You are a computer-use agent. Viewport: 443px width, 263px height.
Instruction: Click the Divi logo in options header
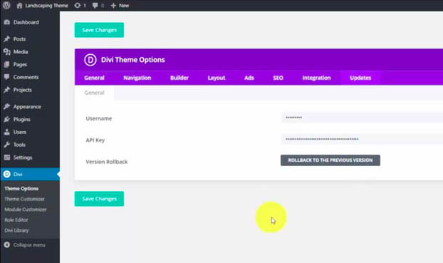[90, 60]
